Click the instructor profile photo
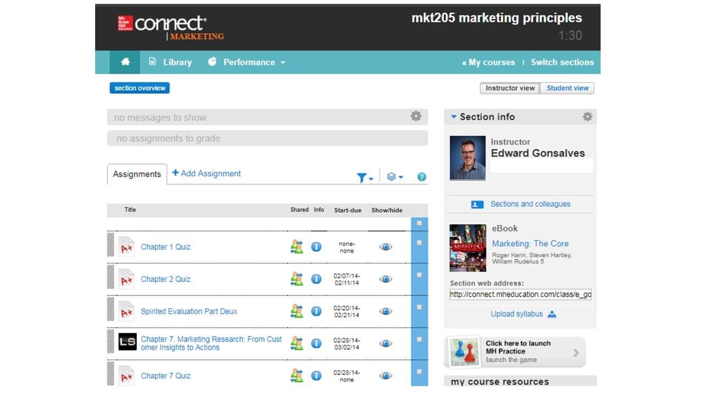Image resolution: width=704 pixels, height=396 pixels. [x=468, y=158]
